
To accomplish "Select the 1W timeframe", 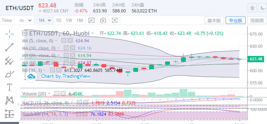I will pyautogui.click(x=69, y=20).
